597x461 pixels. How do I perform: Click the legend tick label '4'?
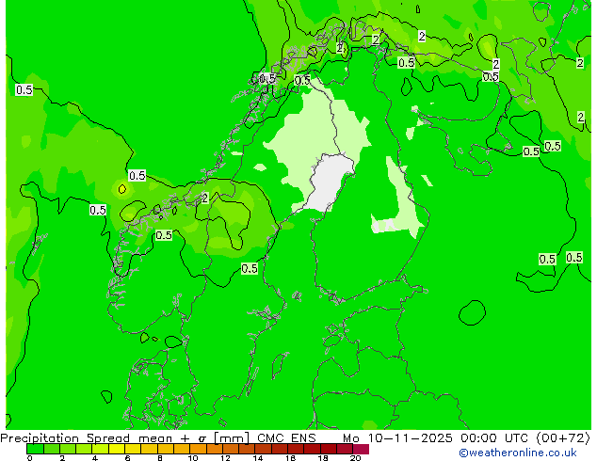[x=95, y=458]
